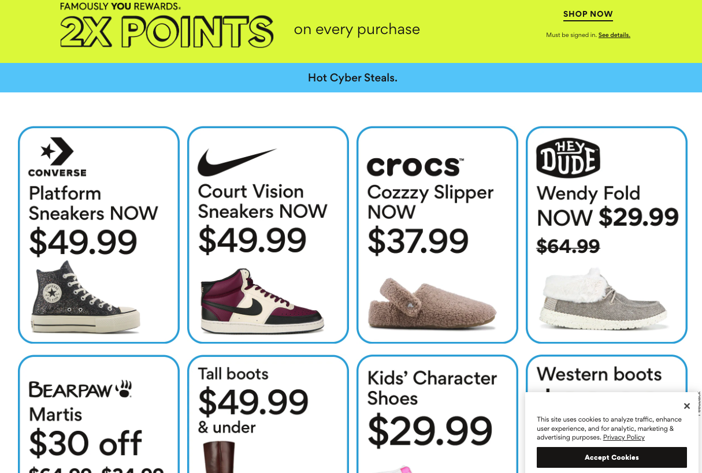This screenshot has height=473, width=702.
Task: Click the Hot Cyber Steals banner
Action: (x=352, y=78)
